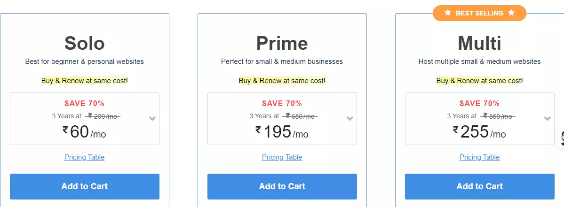Select the Multi plan heading
Screen dimensions: 564x207
tap(479, 43)
